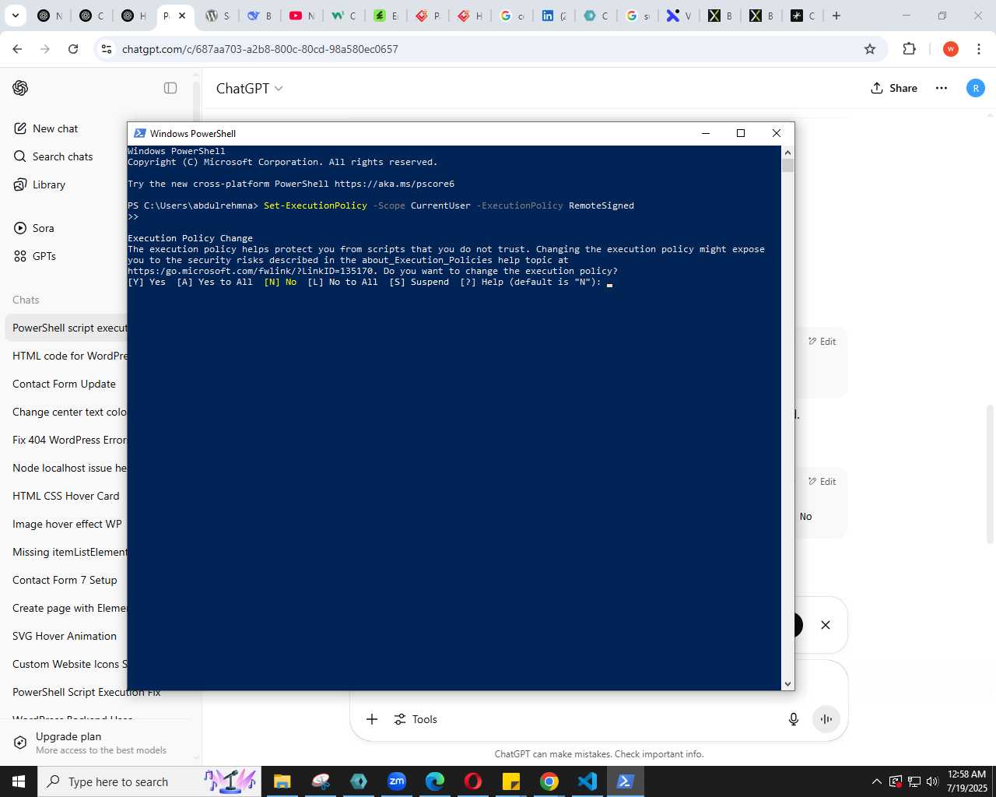The image size is (996, 797).
Task: Open GPTs from the sidebar
Action: point(35,256)
